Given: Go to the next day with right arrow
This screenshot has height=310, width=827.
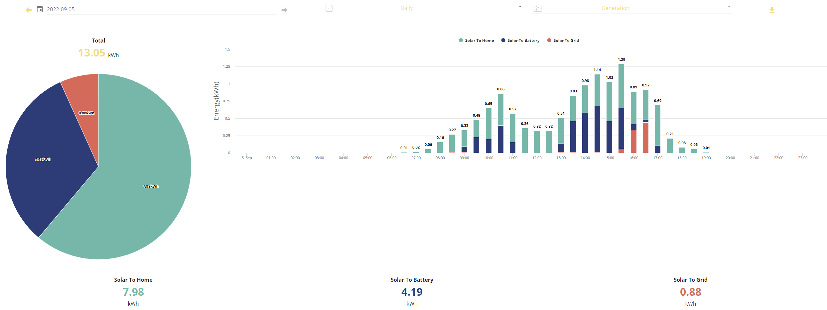Looking at the screenshot, I should pyautogui.click(x=284, y=10).
